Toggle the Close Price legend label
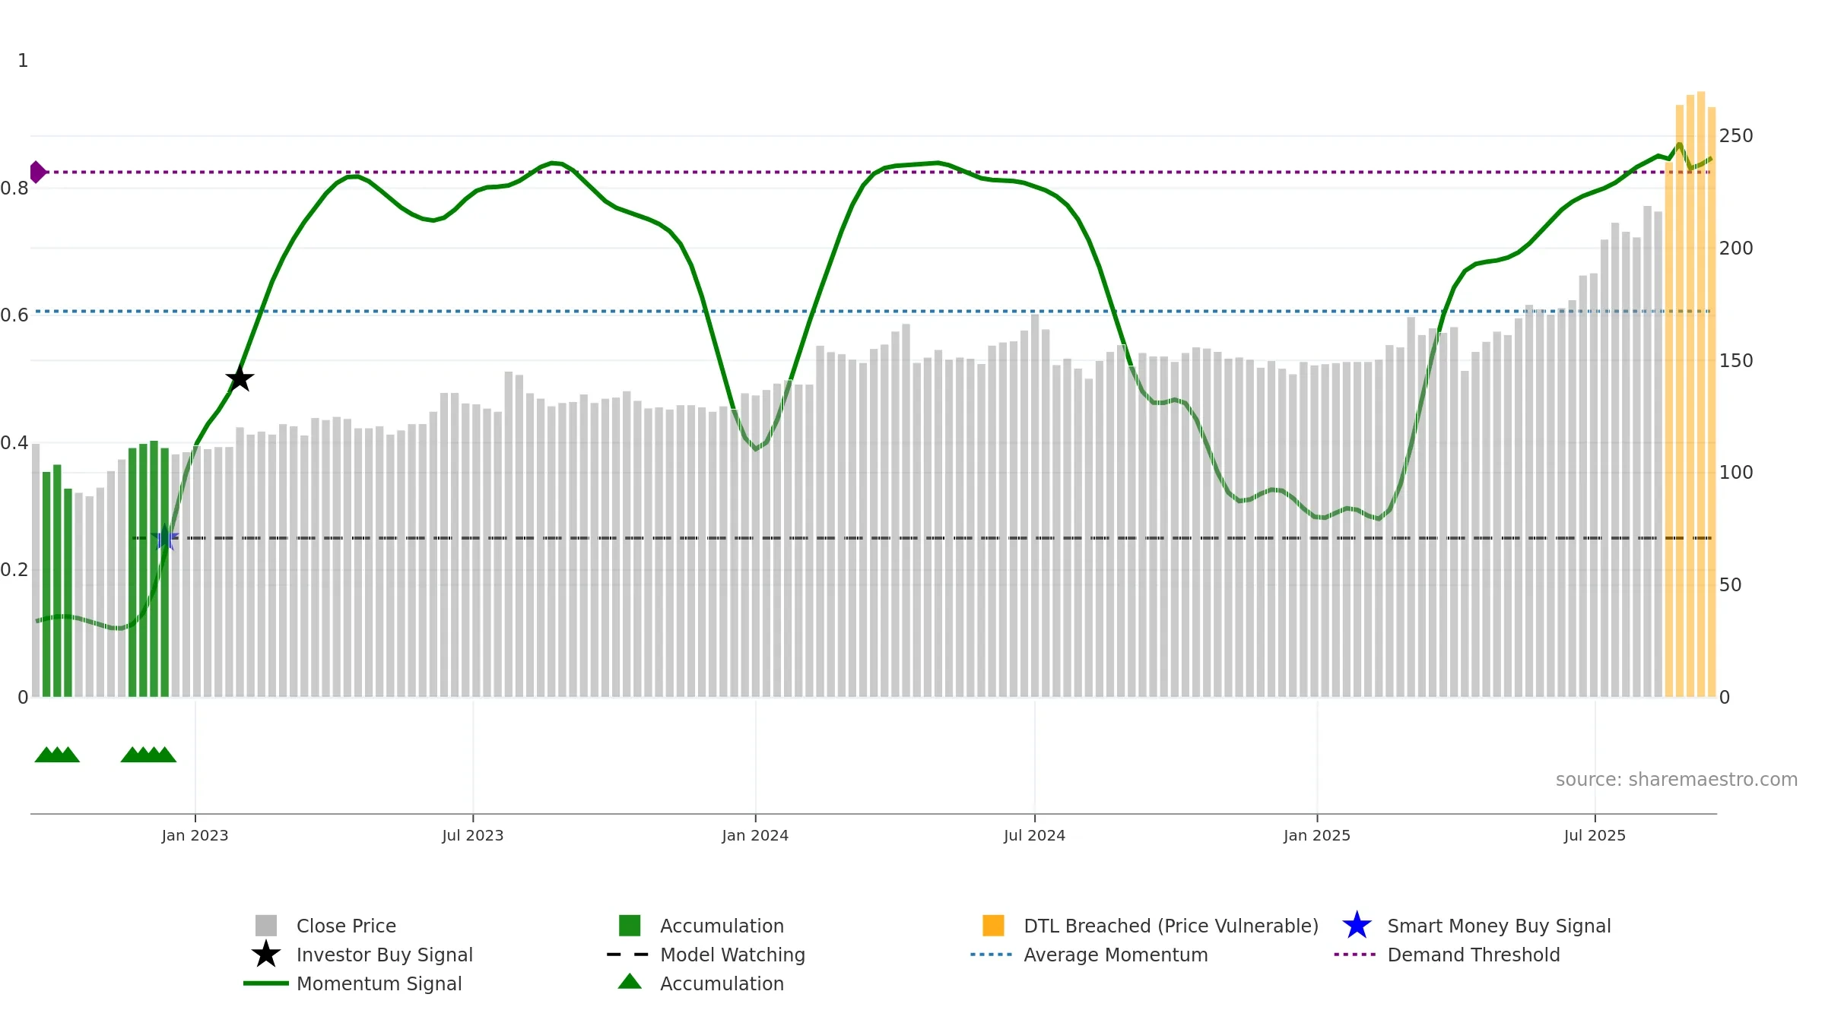 click(x=346, y=926)
